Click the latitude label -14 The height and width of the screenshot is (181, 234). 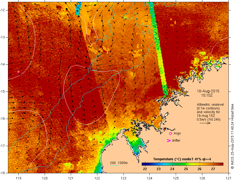coord(3,64)
